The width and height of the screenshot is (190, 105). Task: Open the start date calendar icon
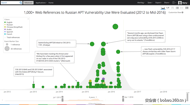click(x=62, y=97)
